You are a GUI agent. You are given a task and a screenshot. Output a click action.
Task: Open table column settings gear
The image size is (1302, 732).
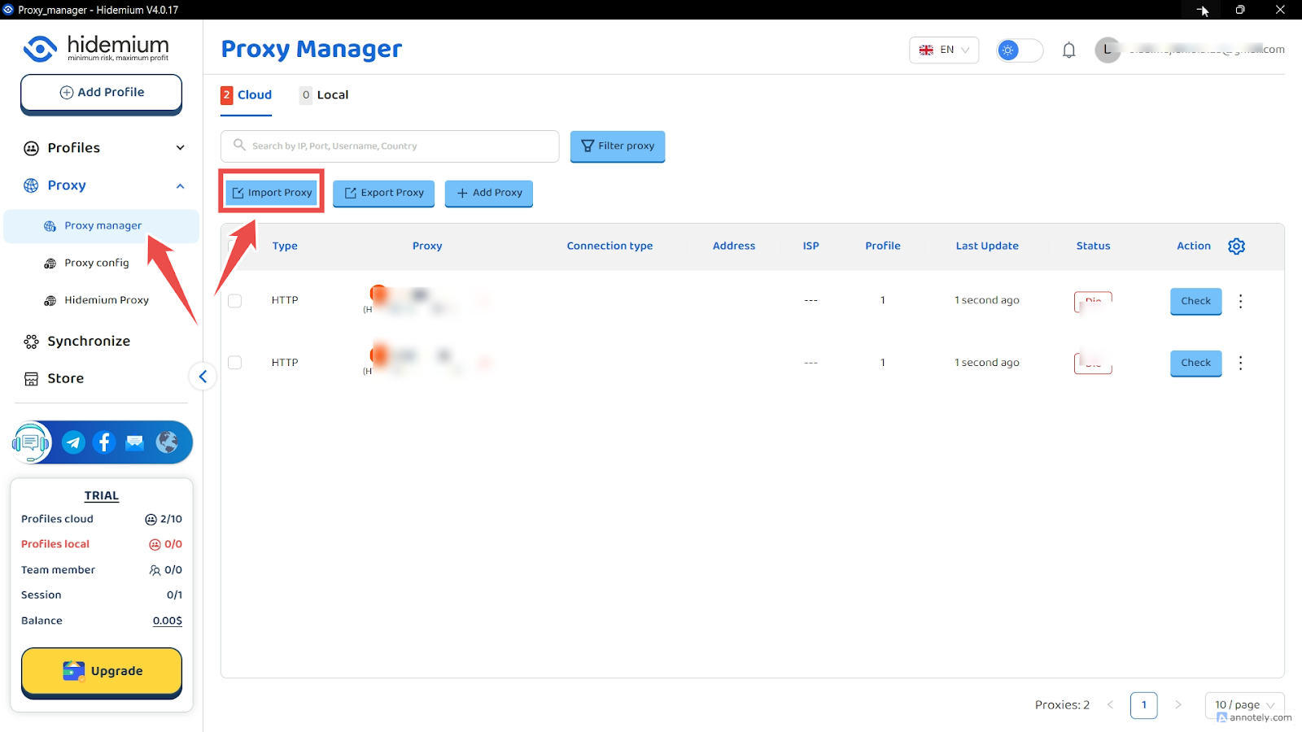pyautogui.click(x=1236, y=246)
